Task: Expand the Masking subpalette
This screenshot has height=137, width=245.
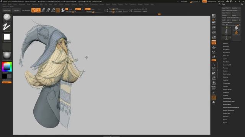Action: (x=225, y=77)
